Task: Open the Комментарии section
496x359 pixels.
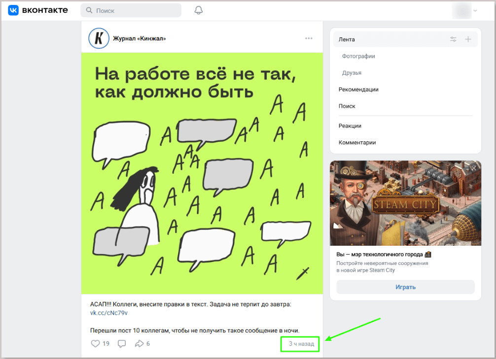Action: pos(357,142)
